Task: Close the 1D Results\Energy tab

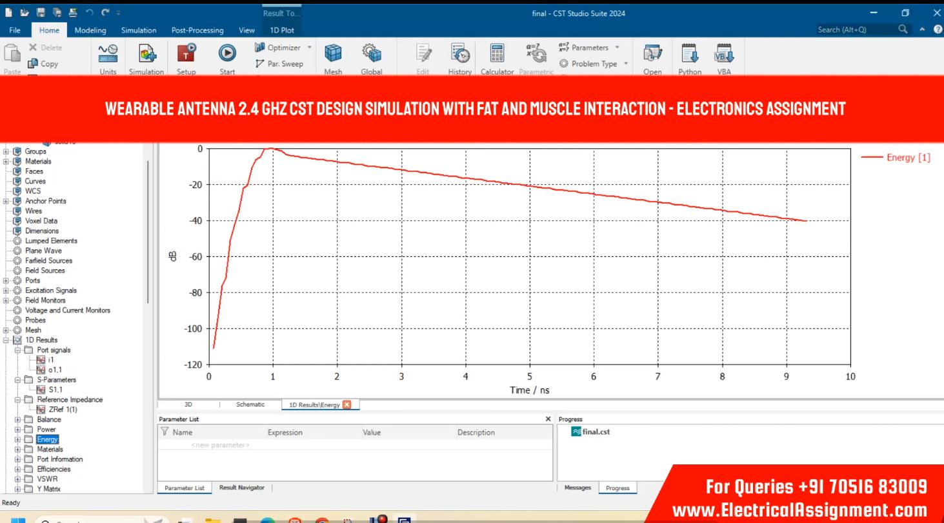Action: tap(346, 404)
